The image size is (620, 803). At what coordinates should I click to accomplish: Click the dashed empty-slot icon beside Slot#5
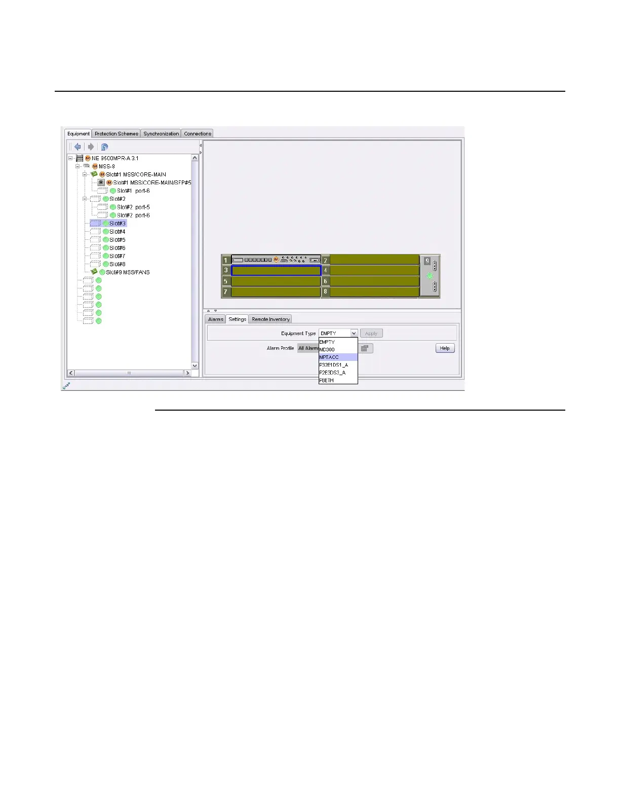[96, 240]
